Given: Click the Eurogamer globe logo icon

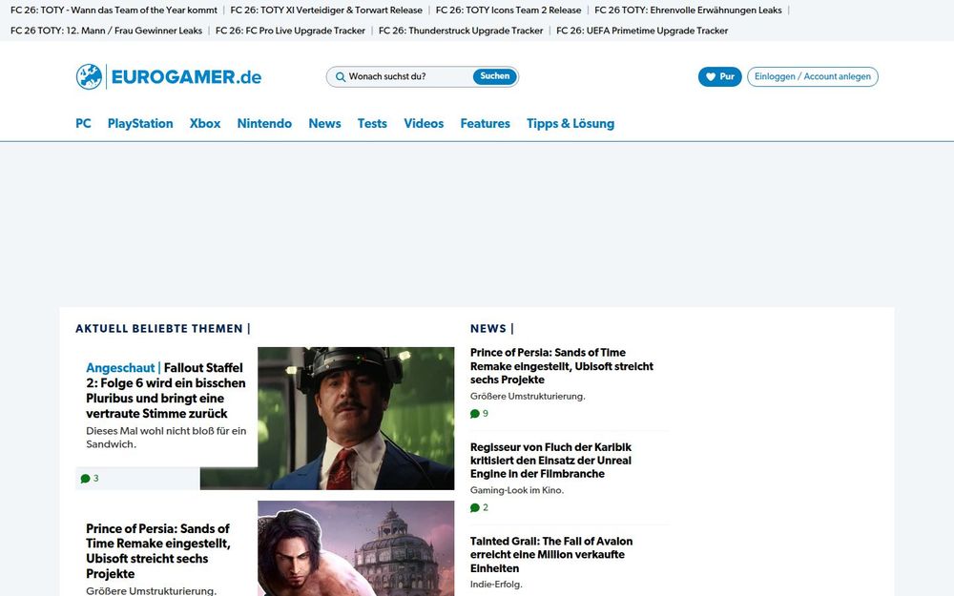Looking at the screenshot, I should click(89, 76).
